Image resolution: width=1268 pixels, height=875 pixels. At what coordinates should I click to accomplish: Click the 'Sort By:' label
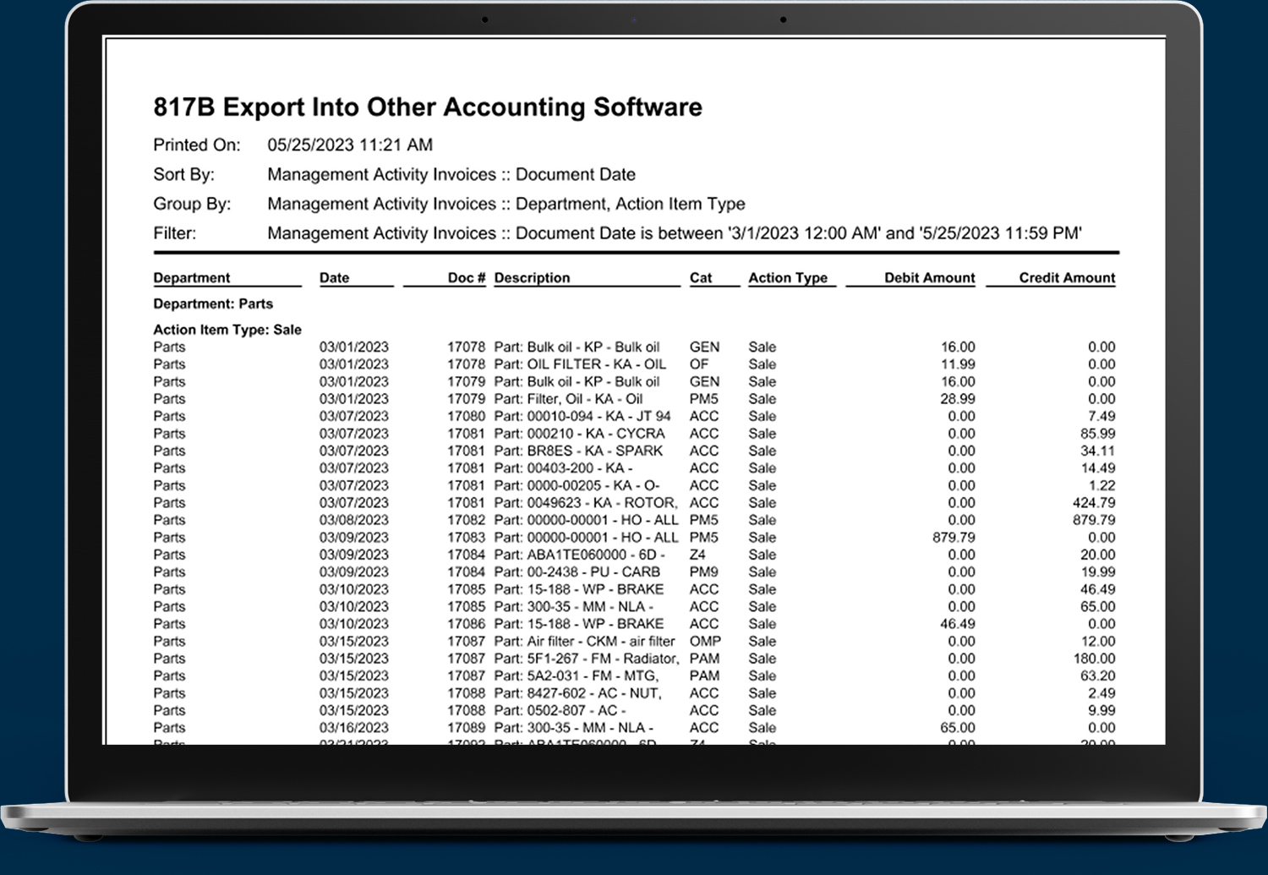[x=184, y=174]
